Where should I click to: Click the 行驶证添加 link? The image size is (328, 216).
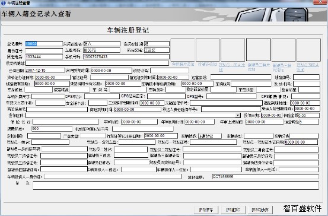click(x=208, y=65)
